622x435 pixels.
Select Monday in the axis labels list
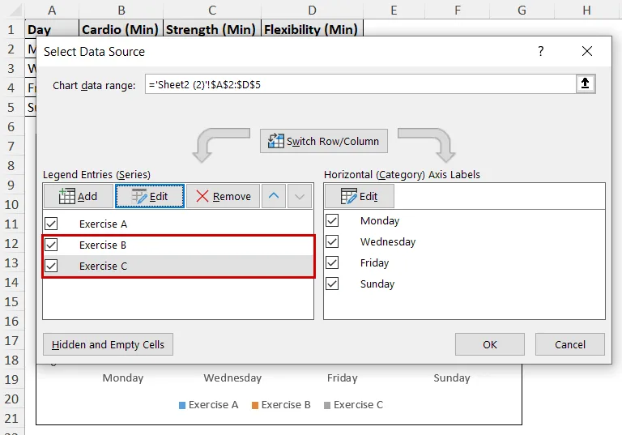coord(465,220)
